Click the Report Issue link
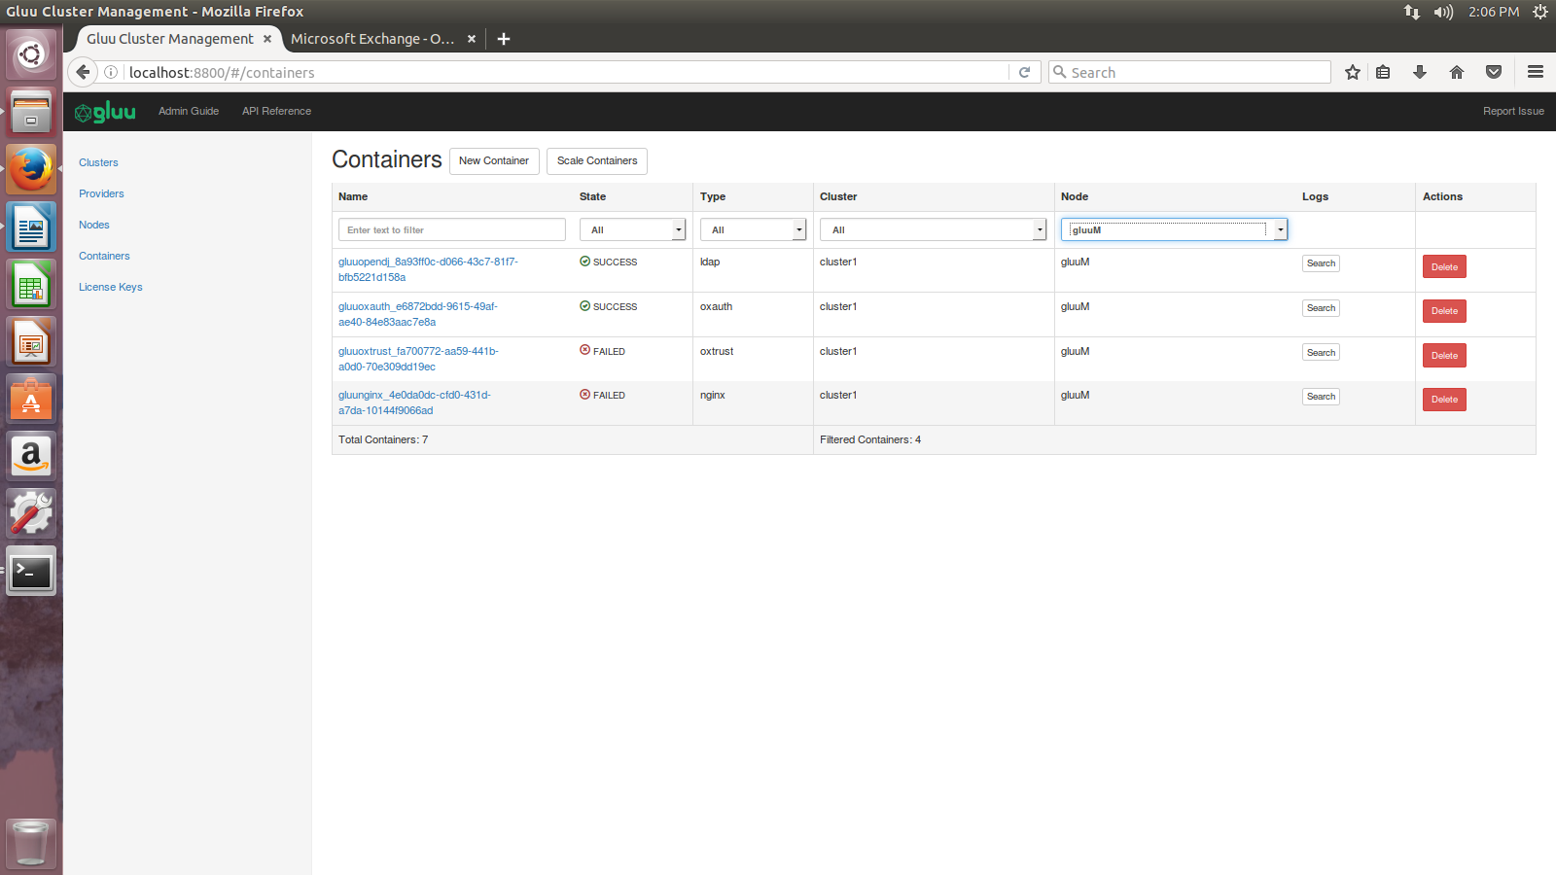Screen dimensions: 1556x875 (1513, 111)
